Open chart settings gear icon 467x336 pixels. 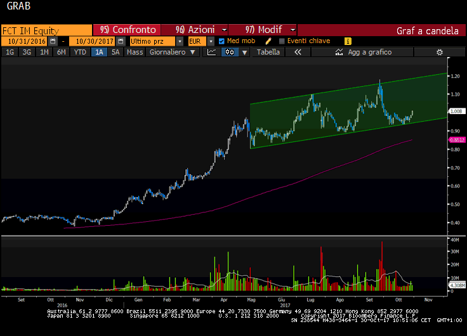[x=439, y=53]
